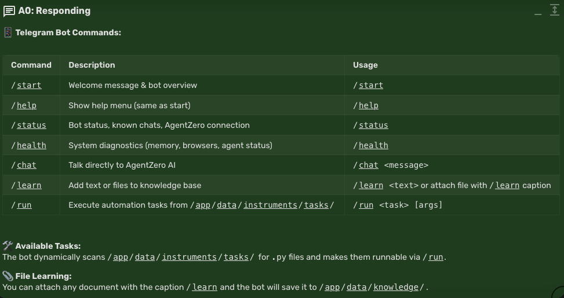564x298 pixels.
Task: Open the knowledge path link under File Learning
Action: tap(395, 287)
